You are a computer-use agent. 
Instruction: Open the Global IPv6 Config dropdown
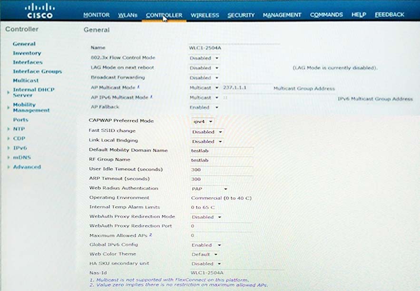pos(206,245)
